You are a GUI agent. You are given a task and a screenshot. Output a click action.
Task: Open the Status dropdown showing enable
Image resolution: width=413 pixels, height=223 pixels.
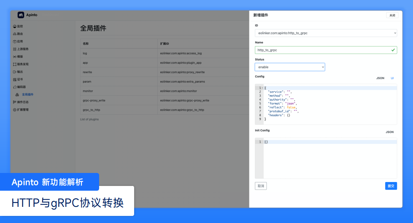290,67
